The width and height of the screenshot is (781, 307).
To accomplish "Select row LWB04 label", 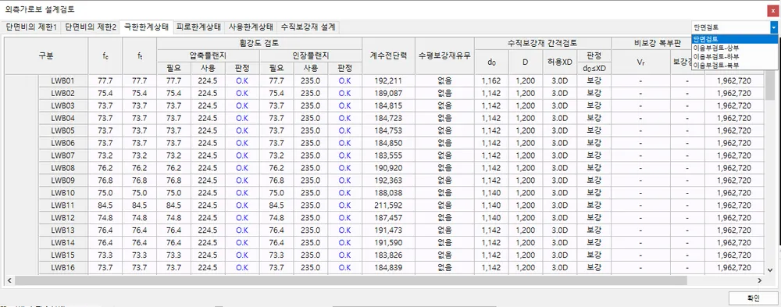I will pyautogui.click(x=62, y=118).
